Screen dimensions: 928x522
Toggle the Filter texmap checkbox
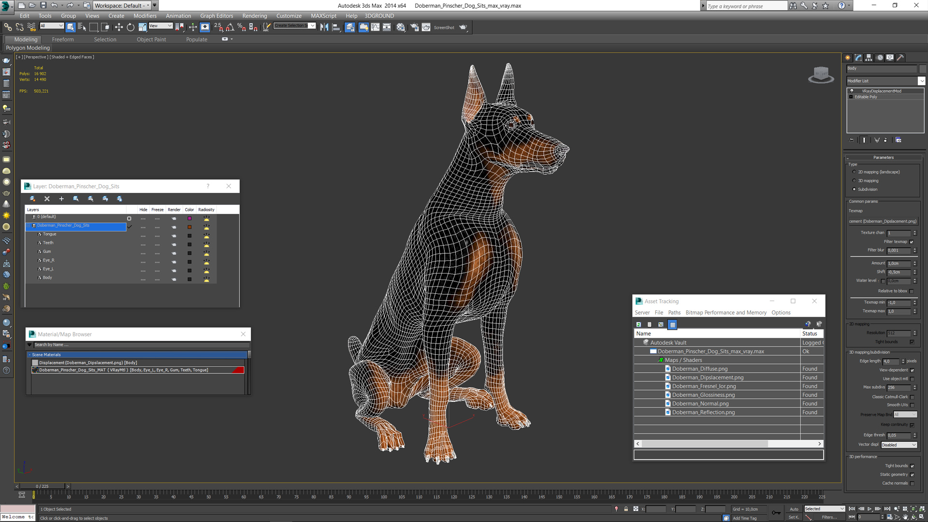[x=912, y=242]
